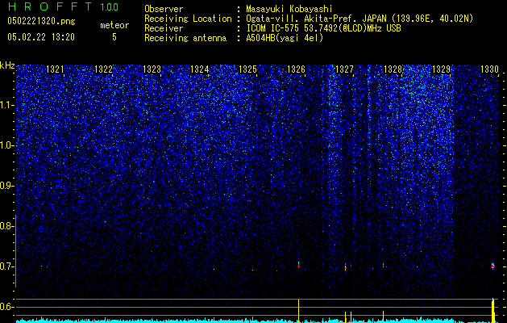The image size is (507, 323).
Task: Click the Observer field label
Action: click(164, 9)
